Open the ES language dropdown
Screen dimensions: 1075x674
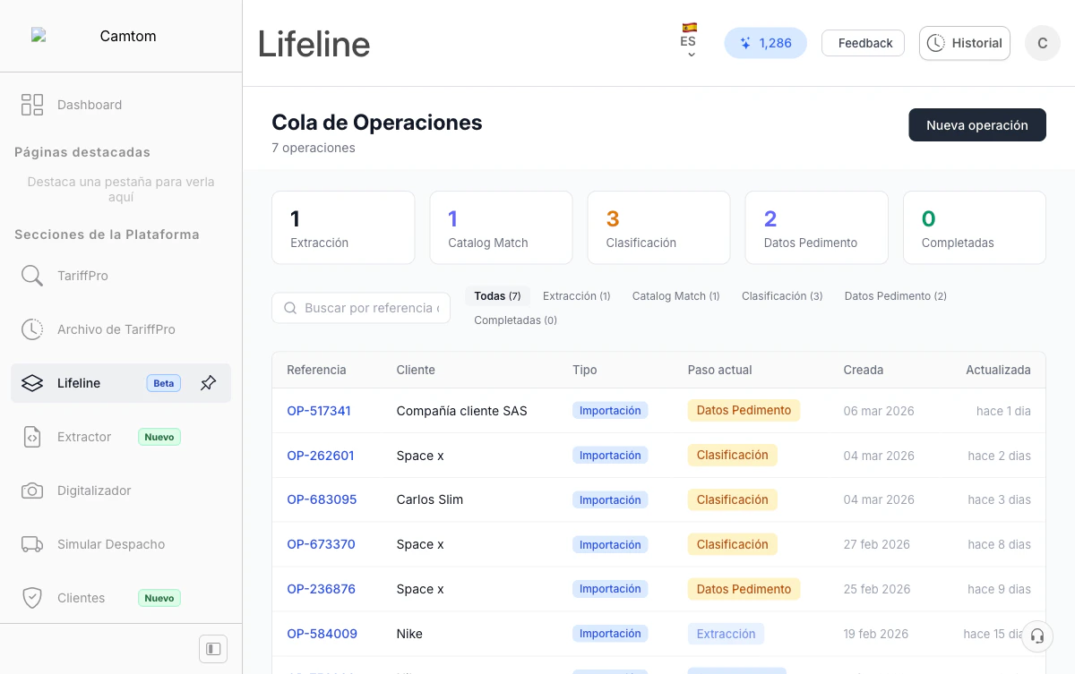pyautogui.click(x=689, y=42)
